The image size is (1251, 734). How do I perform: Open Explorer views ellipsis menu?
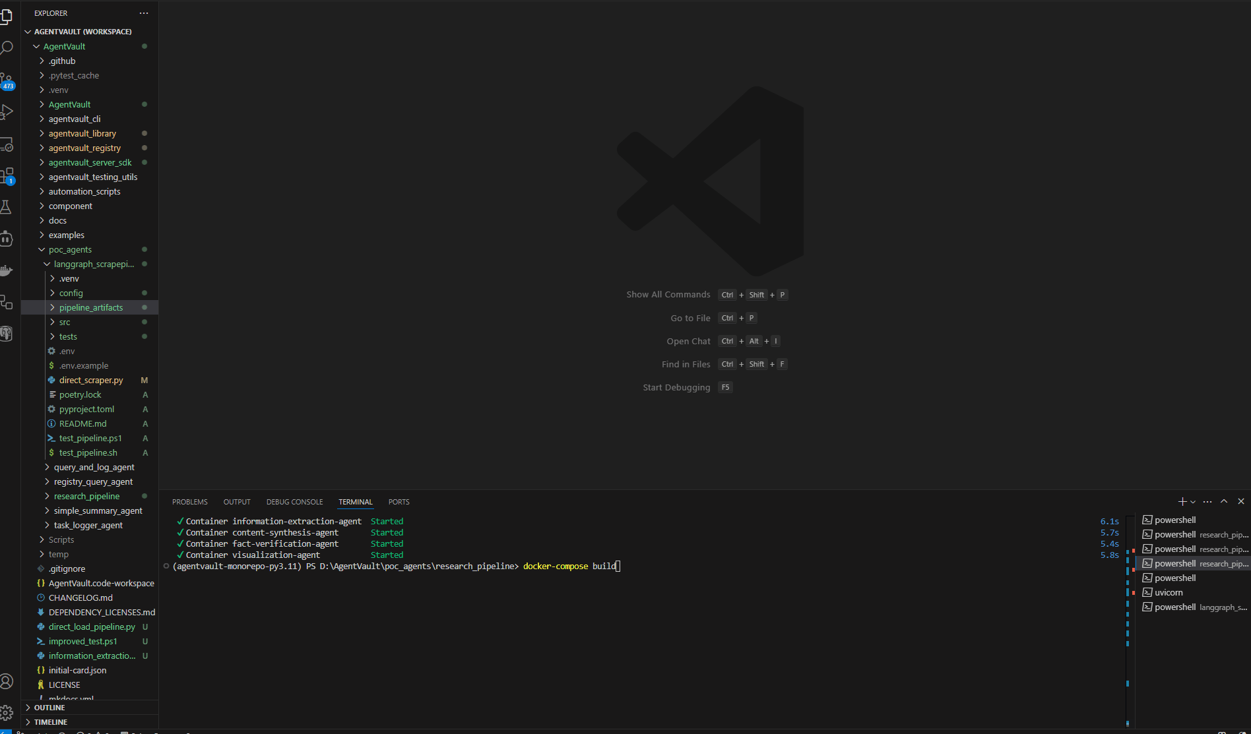pos(144,13)
